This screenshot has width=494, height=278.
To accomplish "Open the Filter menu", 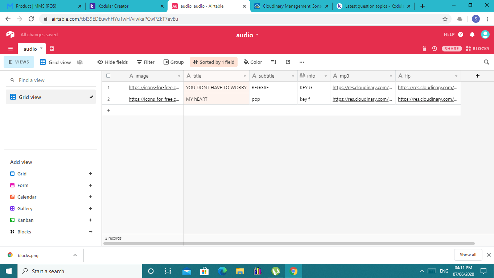I will 145,62.
